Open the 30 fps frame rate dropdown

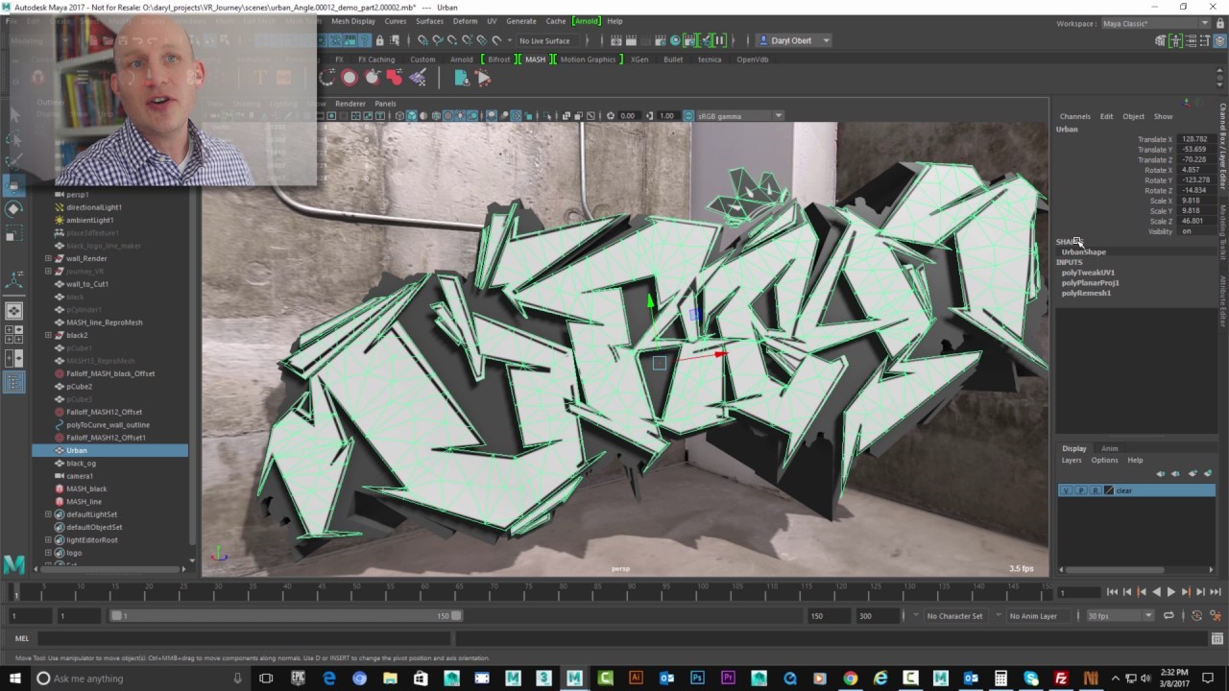click(x=1120, y=616)
